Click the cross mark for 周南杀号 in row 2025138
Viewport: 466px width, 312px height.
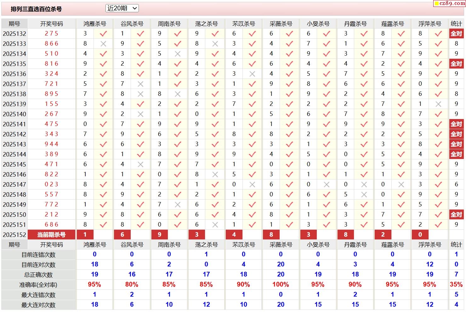pos(178,94)
